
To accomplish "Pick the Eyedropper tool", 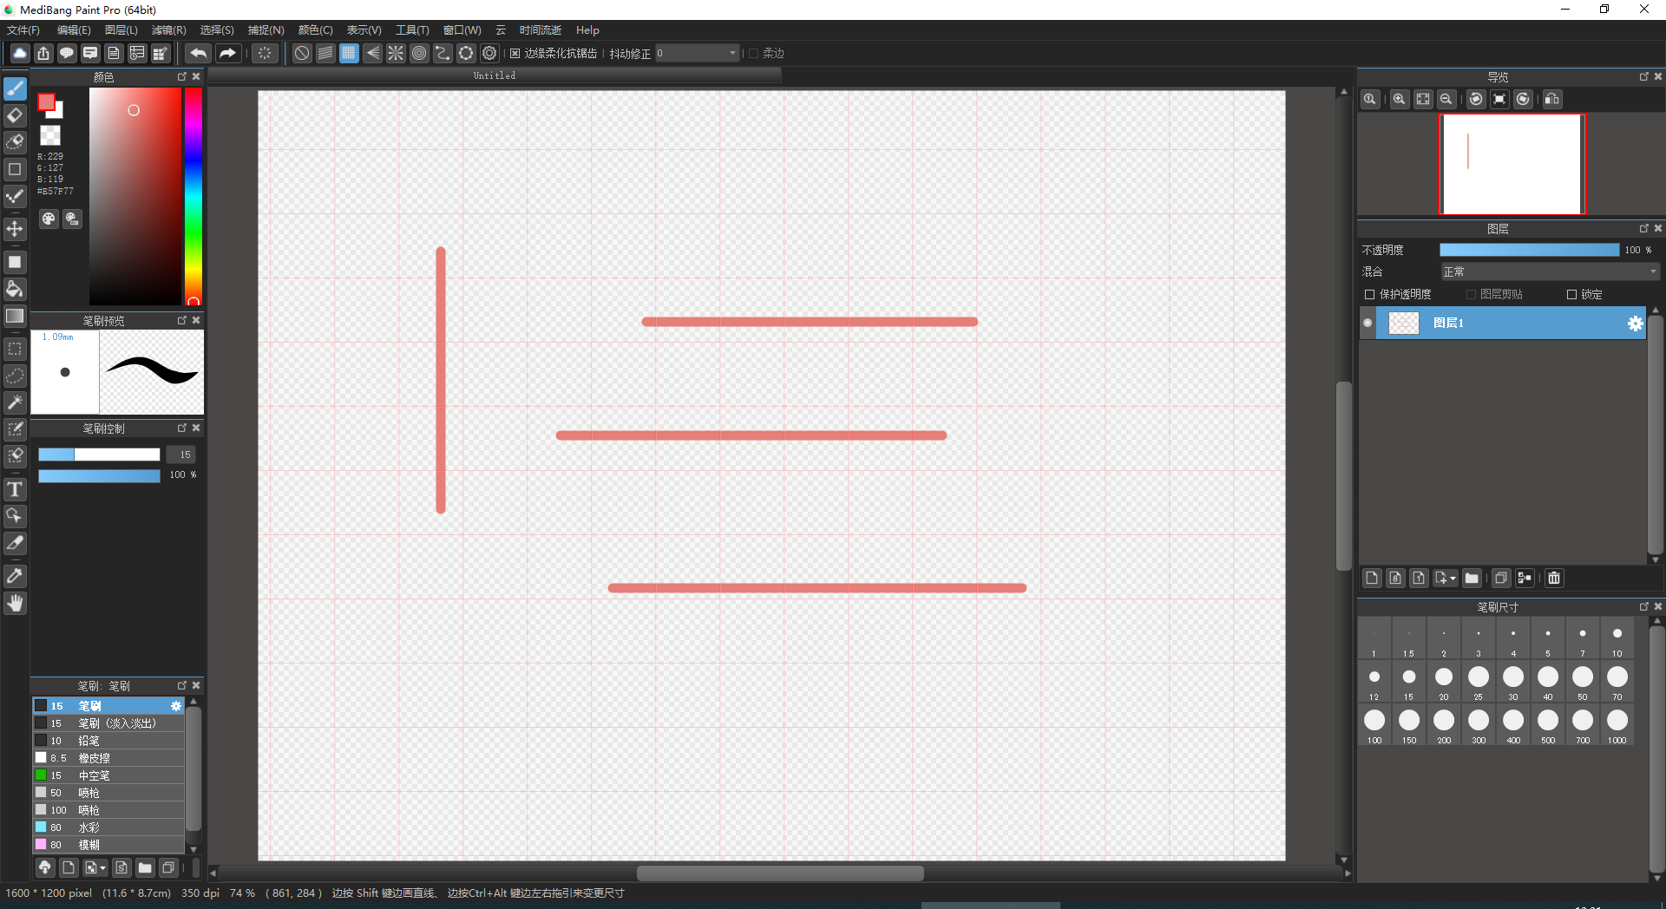I will point(15,576).
